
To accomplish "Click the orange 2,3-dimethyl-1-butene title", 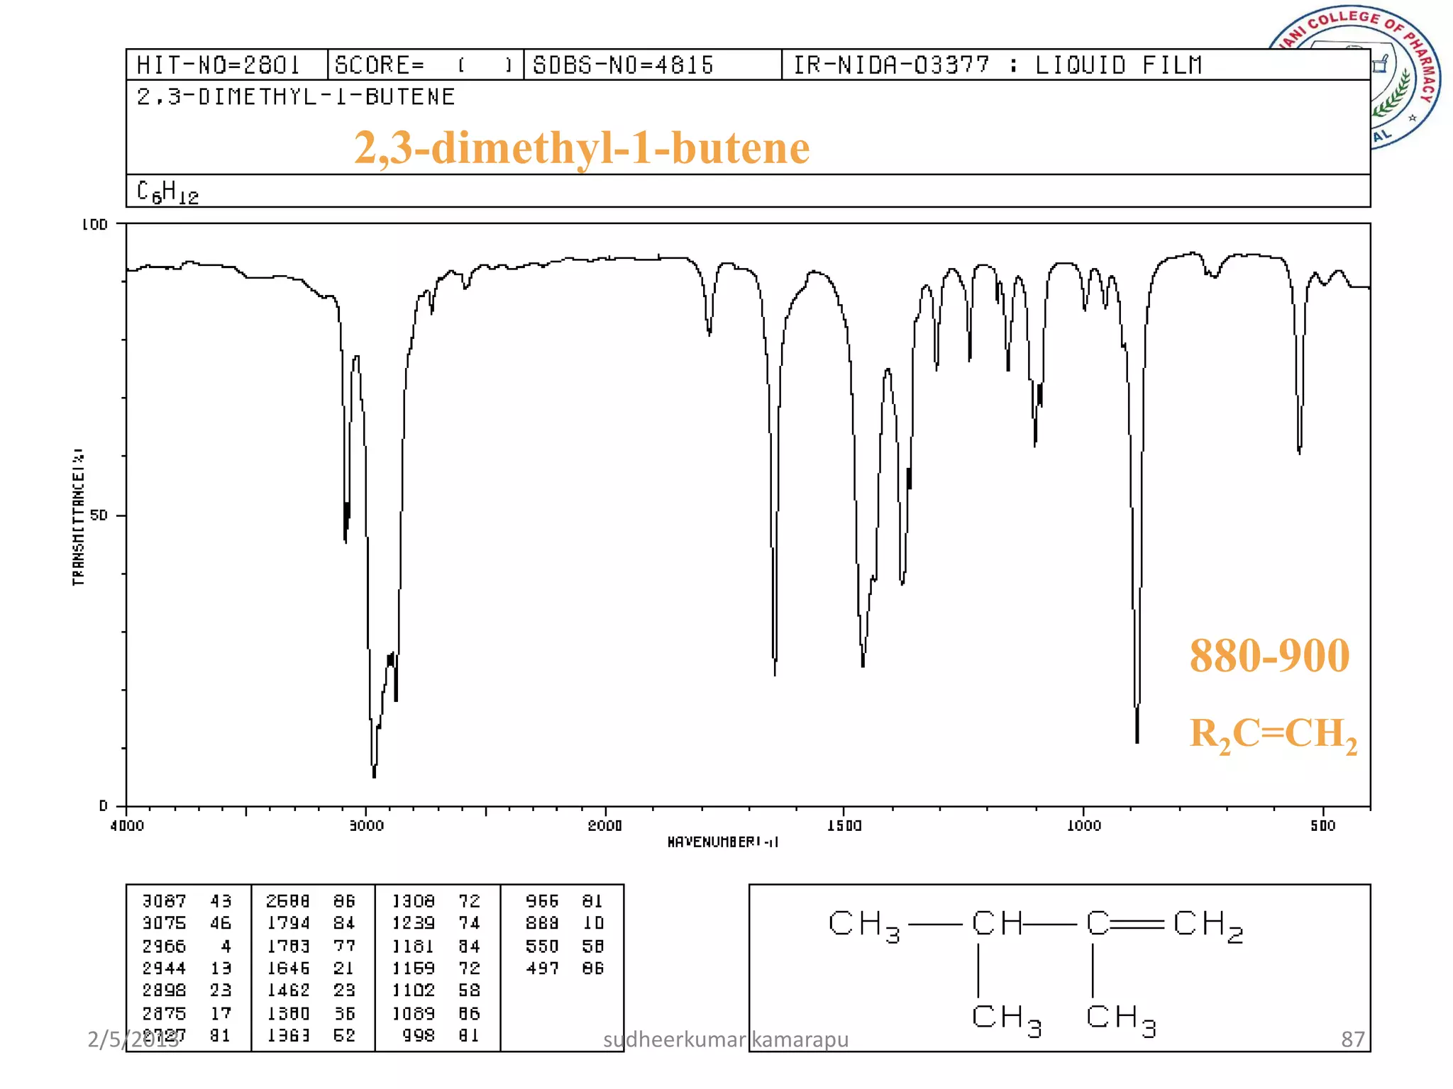I will 582,148.
